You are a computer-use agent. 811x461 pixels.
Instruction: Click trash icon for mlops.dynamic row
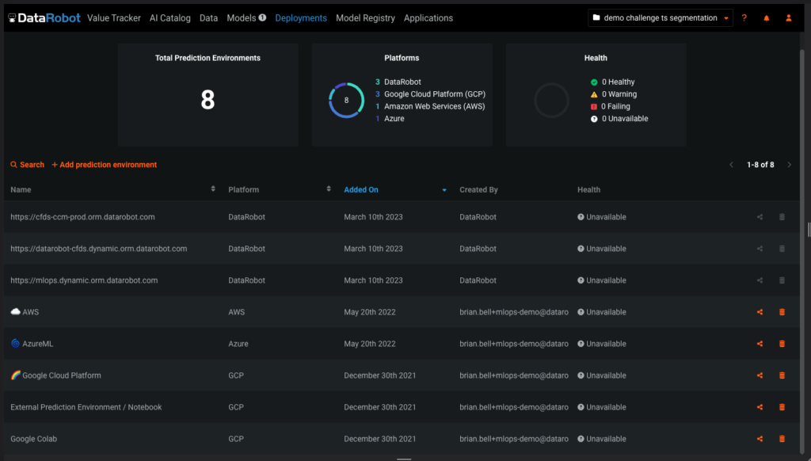pos(782,280)
